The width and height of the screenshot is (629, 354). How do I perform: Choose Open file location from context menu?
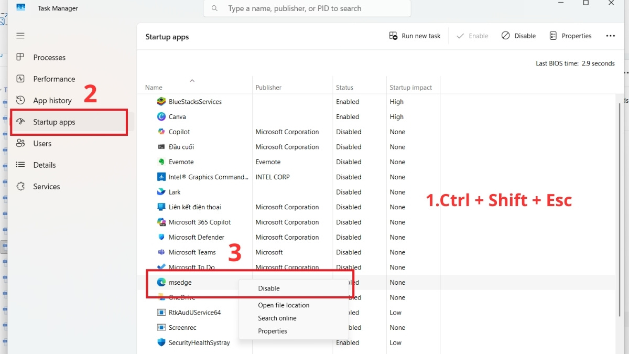283,305
